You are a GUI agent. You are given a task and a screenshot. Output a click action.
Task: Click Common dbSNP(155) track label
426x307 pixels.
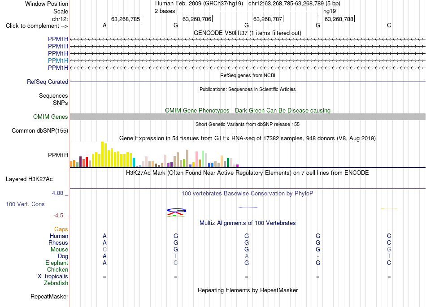(40, 130)
